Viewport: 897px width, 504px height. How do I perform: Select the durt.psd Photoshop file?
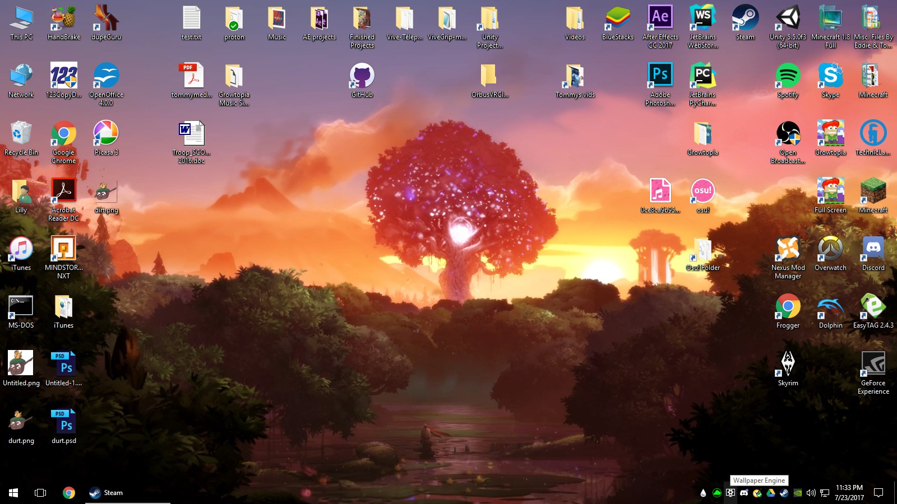click(64, 427)
